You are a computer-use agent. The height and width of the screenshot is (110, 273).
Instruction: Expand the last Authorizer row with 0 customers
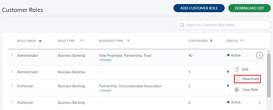12,102
